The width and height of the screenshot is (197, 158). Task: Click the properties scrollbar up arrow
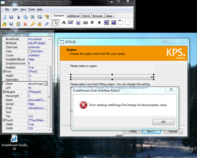tap(50, 39)
